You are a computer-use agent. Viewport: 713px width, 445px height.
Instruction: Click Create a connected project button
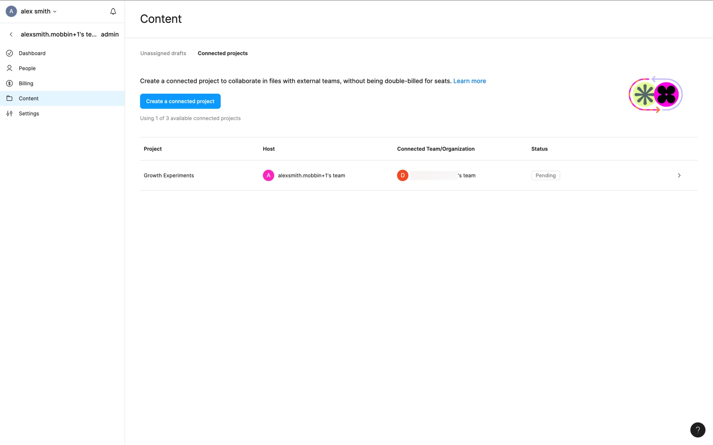180,101
